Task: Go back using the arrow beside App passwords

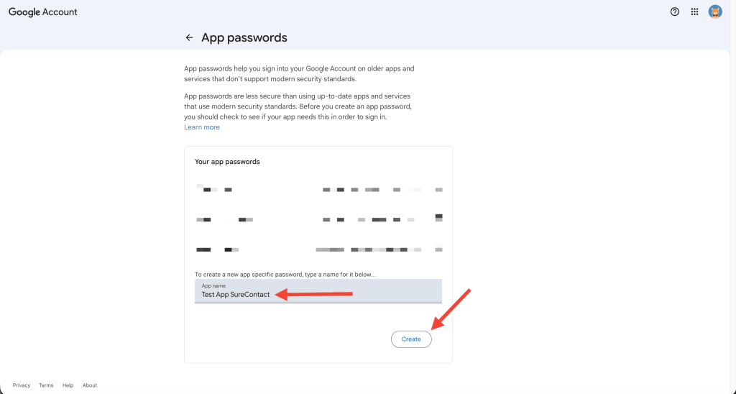Action: 189,37
